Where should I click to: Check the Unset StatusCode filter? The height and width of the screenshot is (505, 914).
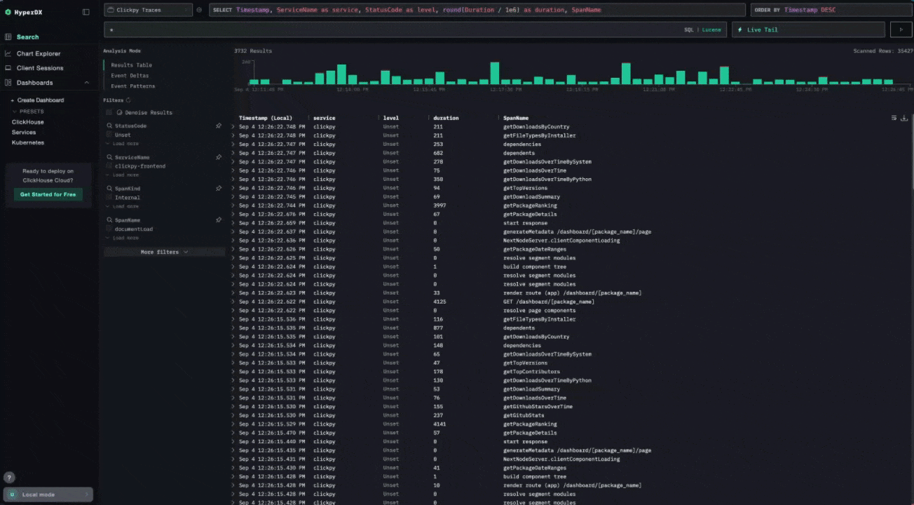tap(109, 135)
